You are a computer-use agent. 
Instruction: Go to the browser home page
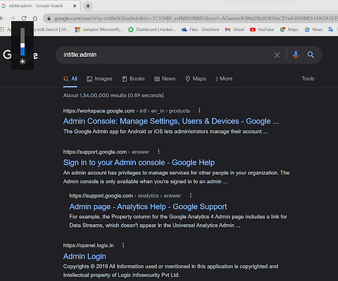[35, 18]
